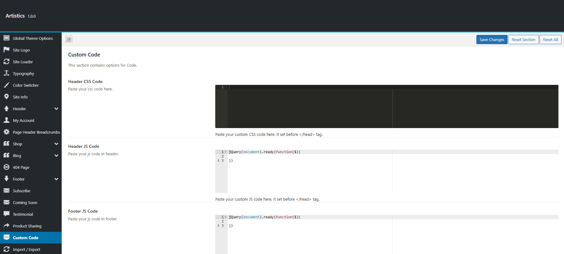Open the Subscribe section
Image resolution: width=564 pixels, height=254 pixels.
tap(31, 191)
